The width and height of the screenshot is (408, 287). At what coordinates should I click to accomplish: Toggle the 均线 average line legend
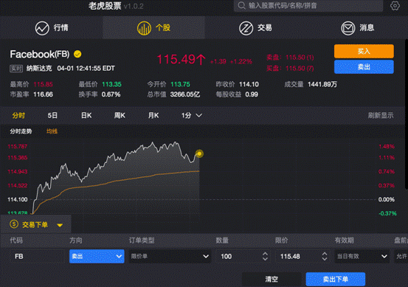pyautogui.click(x=52, y=131)
